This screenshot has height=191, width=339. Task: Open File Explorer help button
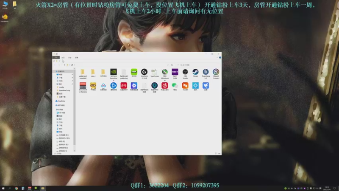220,58
